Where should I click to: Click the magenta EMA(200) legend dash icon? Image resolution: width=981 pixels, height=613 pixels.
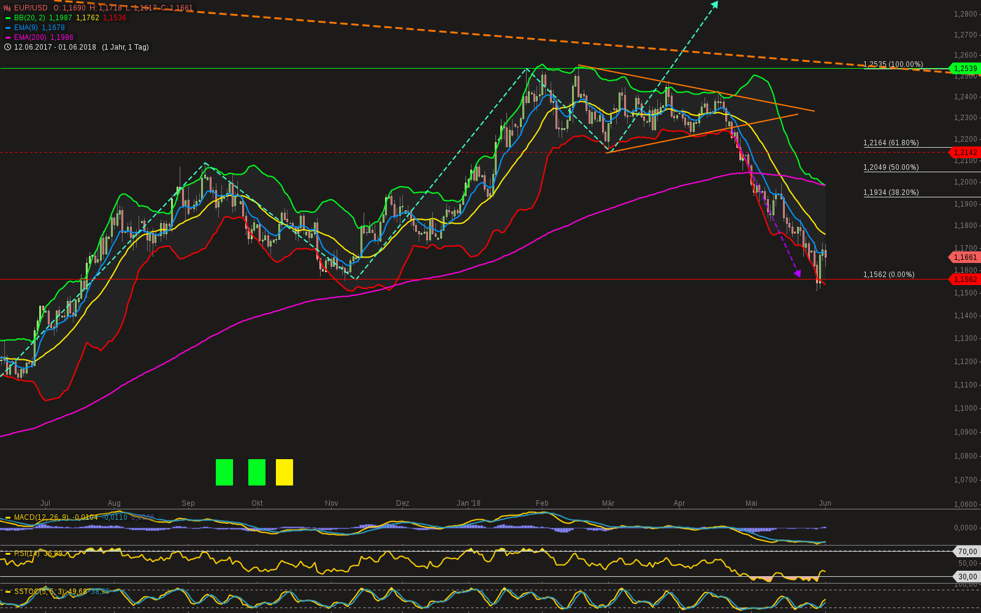(7, 37)
